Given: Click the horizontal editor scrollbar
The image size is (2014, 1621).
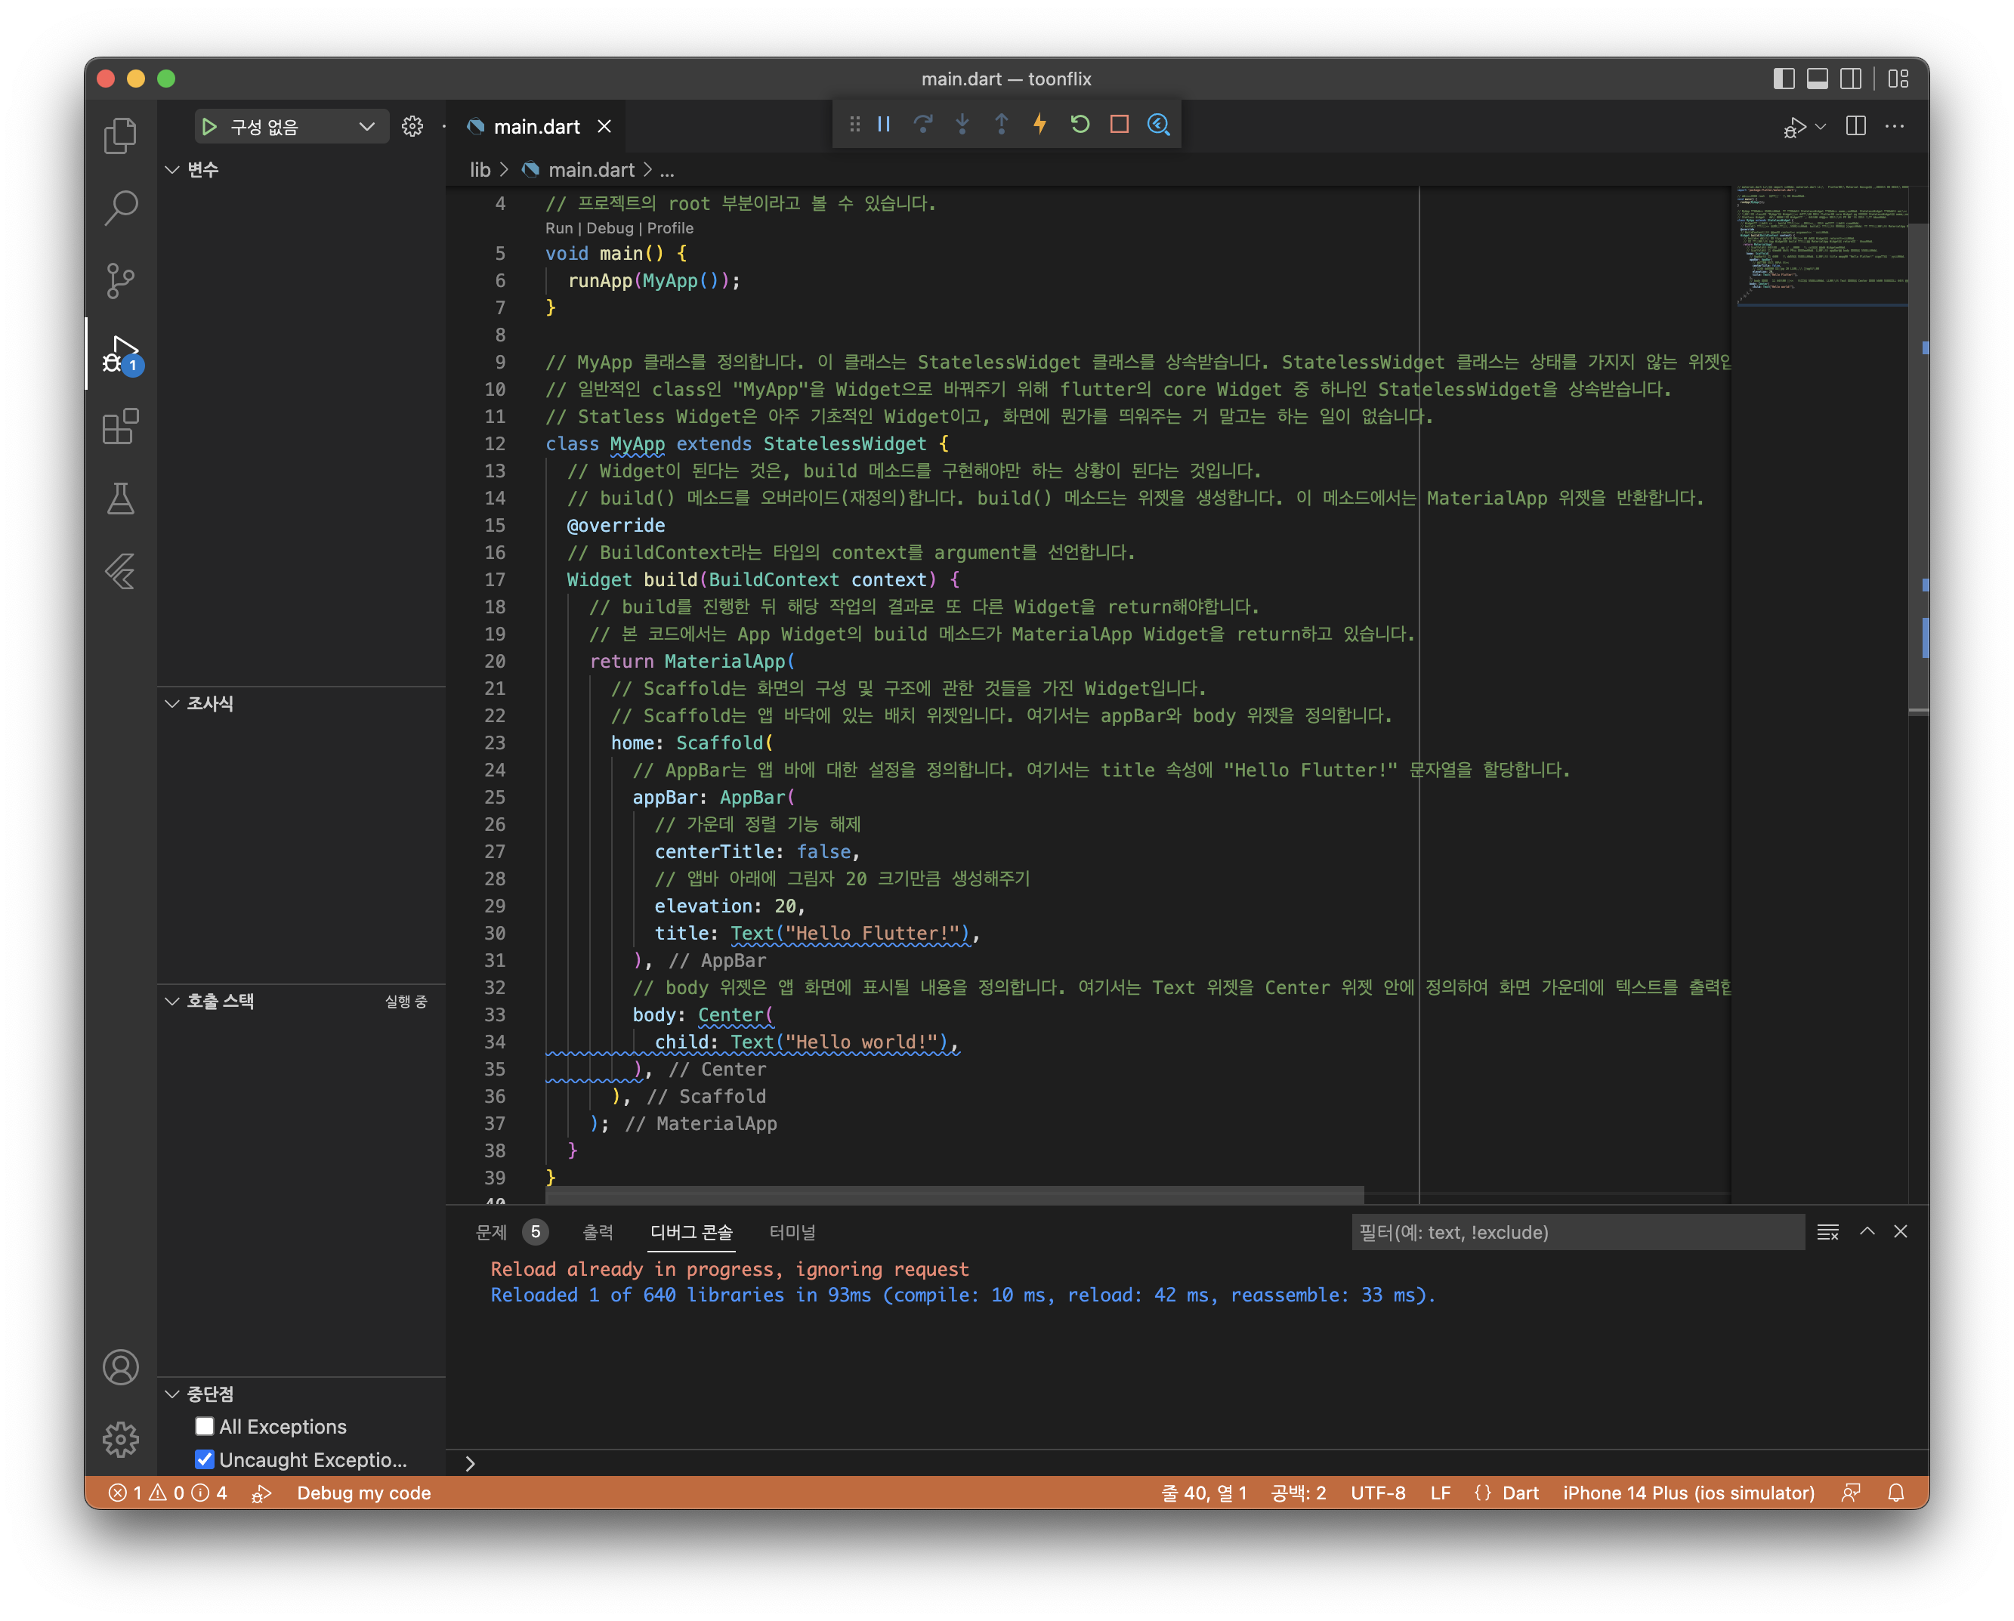Looking at the screenshot, I should [954, 1194].
